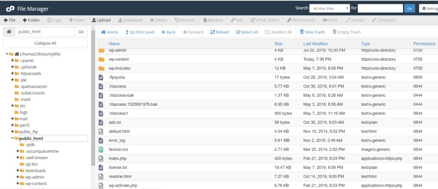
Task: Expand the downloads tree folder
Action: click(18, 171)
